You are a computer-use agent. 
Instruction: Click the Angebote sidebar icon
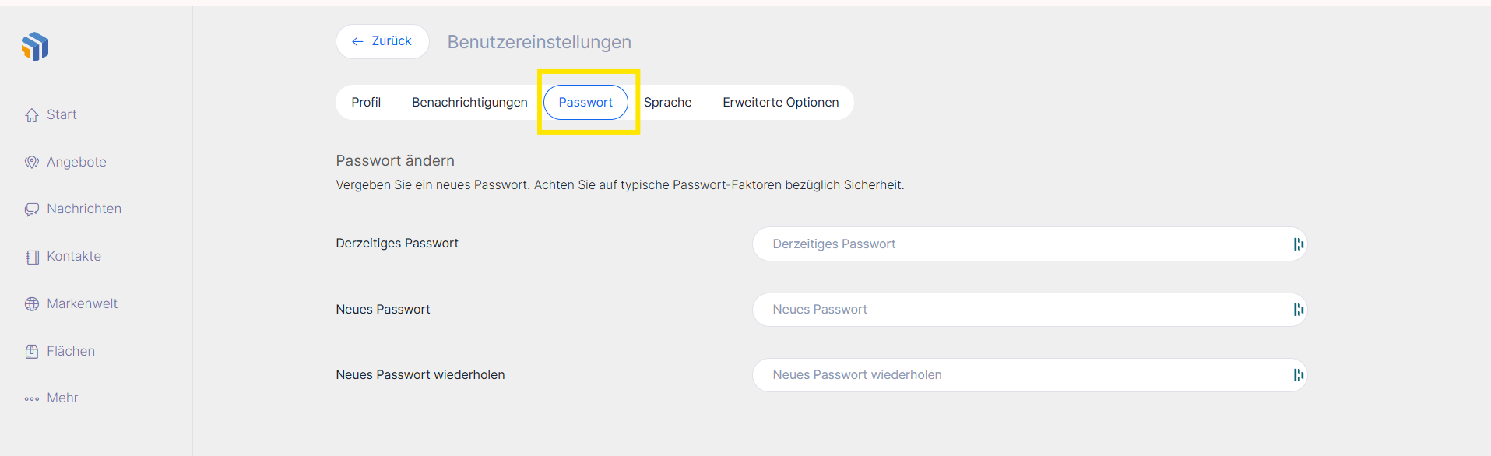[32, 163]
